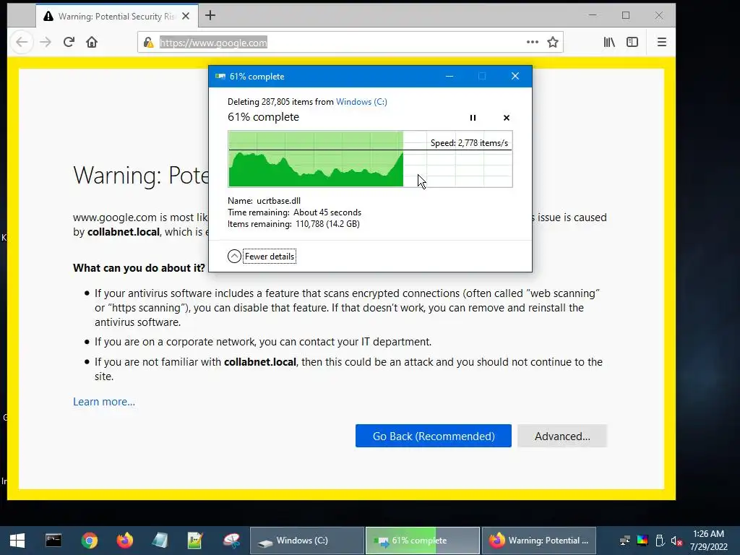Click the USB device tray icon
Image resolution: width=740 pixels, height=555 pixels.
click(x=660, y=541)
